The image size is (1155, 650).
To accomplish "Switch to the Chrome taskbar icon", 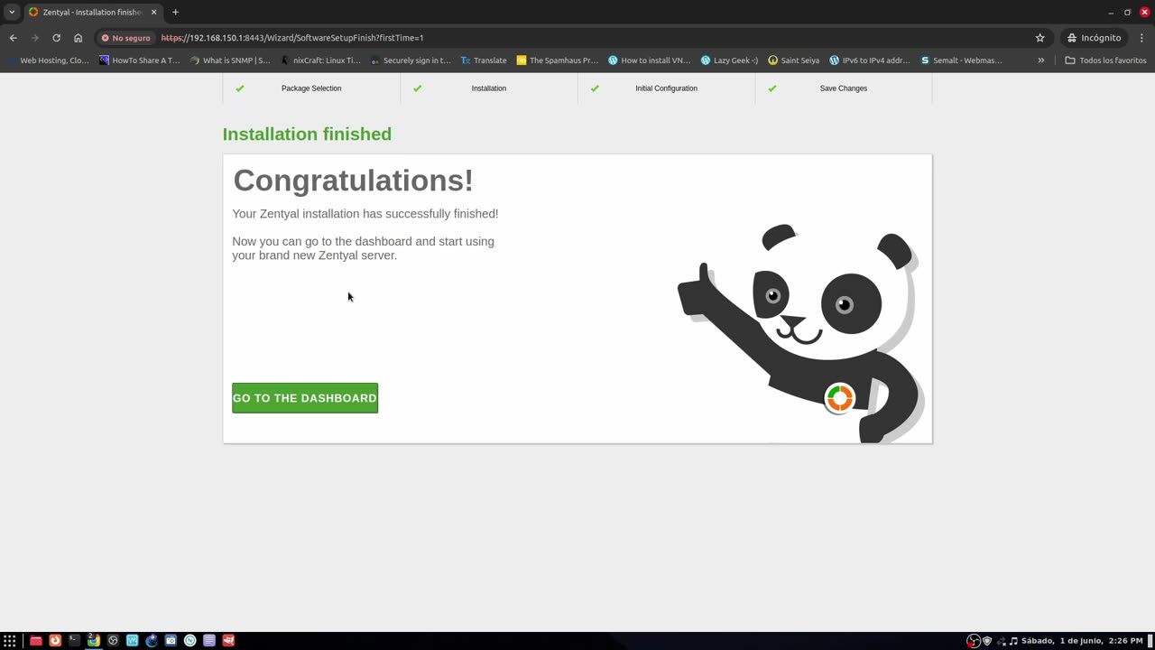I will coord(94,640).
